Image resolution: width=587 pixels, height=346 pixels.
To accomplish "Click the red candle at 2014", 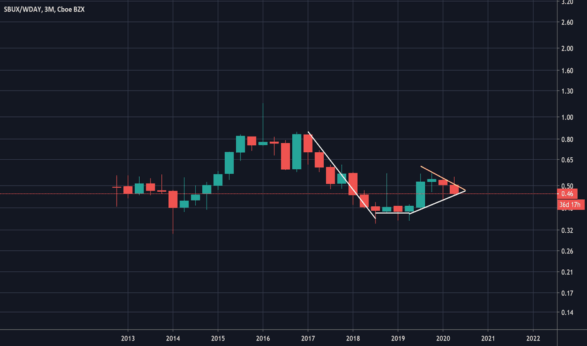I will pyautogui.click(x=173, y=199).
